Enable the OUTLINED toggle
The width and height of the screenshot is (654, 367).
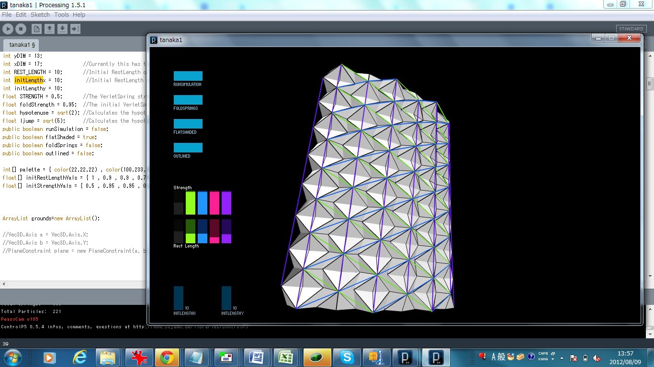pos(188,148)
